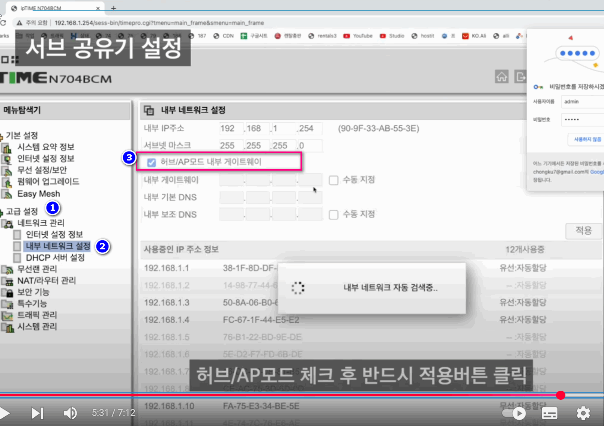Open DHCP 서버 설정 menu item
The width and height of the screenshot is (604, 426).
(x=55, y=258)
